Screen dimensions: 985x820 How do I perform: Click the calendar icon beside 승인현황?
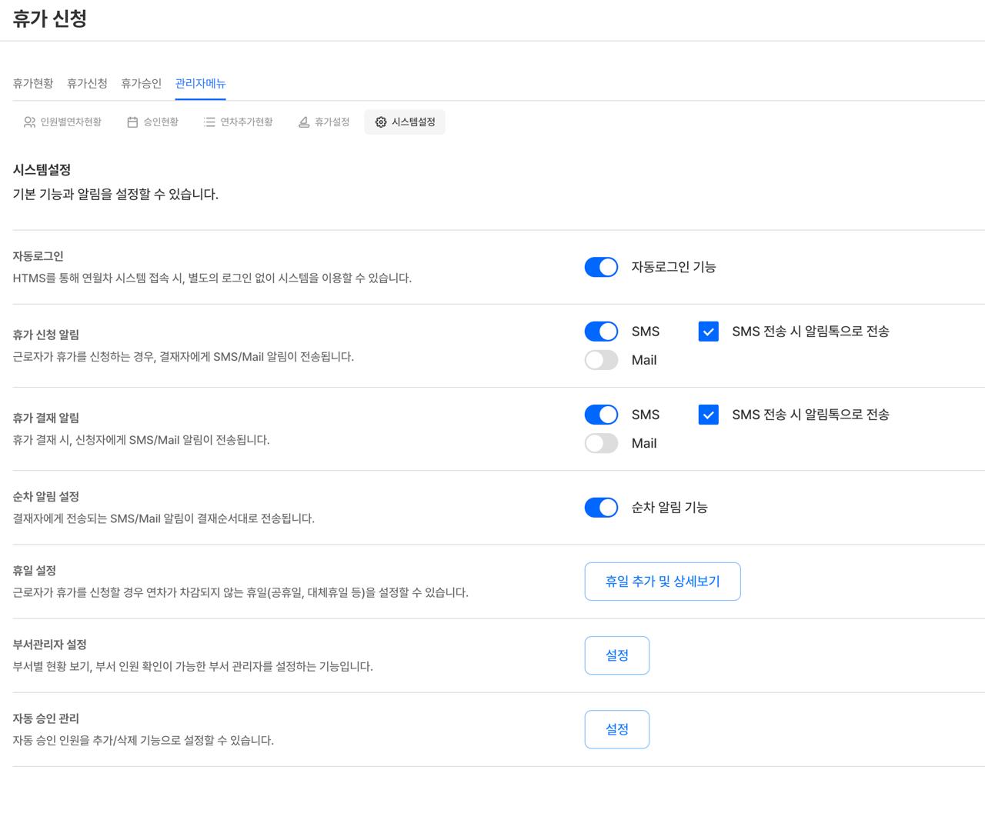pyautogui.click(x=132, y=122)
